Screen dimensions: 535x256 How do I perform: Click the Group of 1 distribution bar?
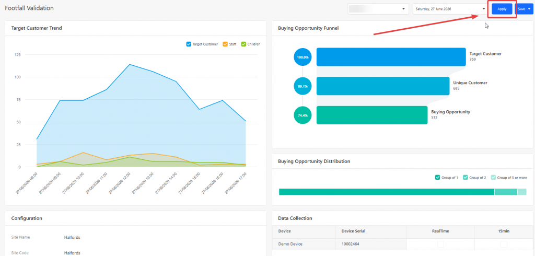click(x=387, y=192)
